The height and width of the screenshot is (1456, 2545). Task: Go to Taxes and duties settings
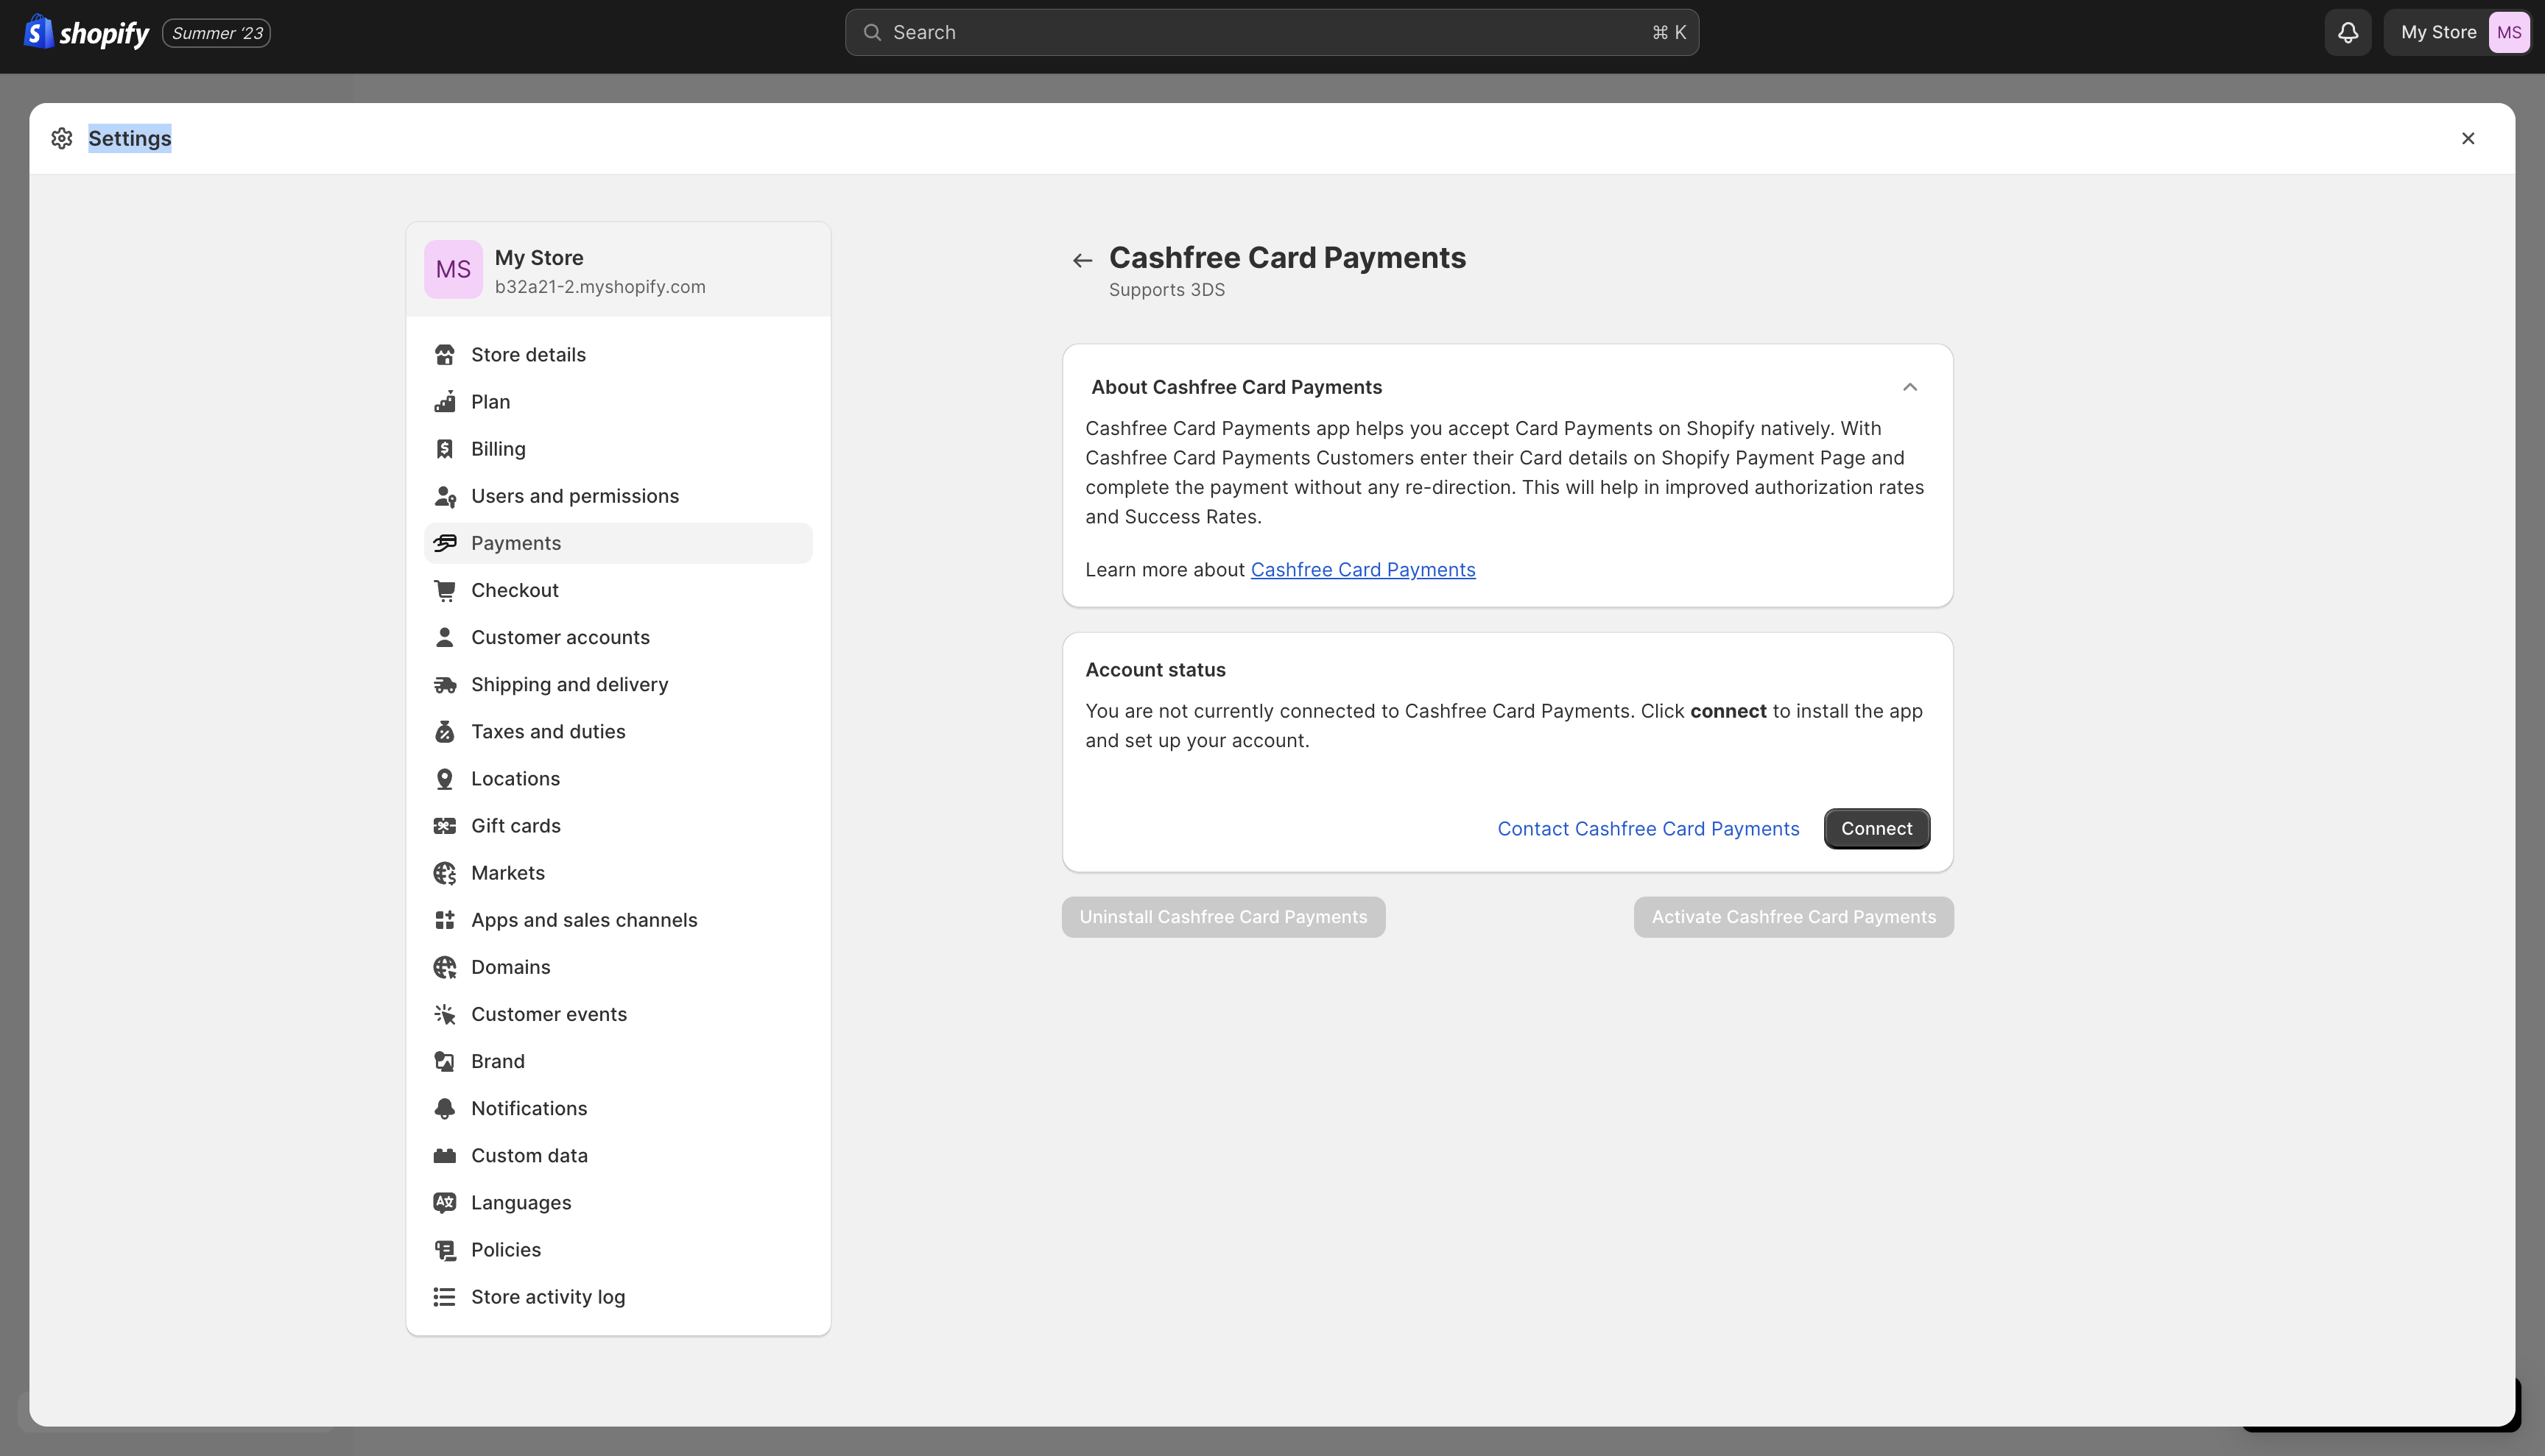547,732
